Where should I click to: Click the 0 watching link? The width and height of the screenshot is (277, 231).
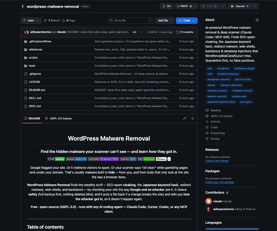215,133
